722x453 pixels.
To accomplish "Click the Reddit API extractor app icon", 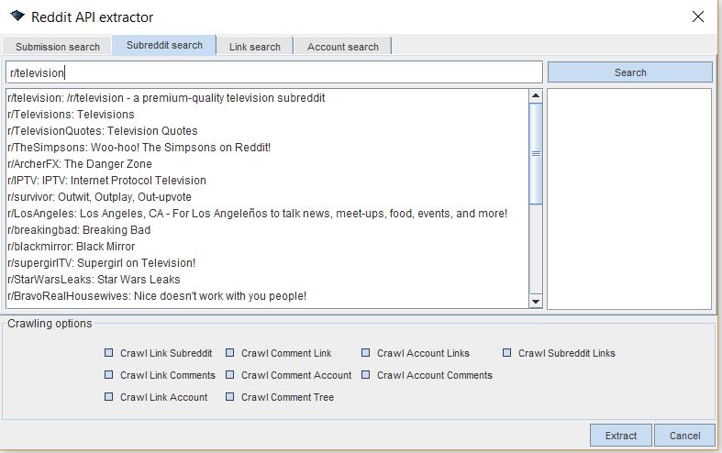I will point(17,17).
